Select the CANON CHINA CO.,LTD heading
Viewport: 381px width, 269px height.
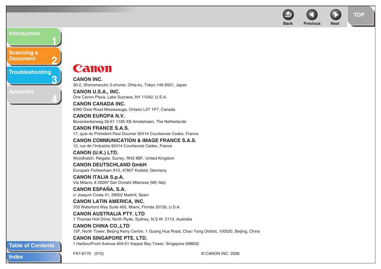101,226
